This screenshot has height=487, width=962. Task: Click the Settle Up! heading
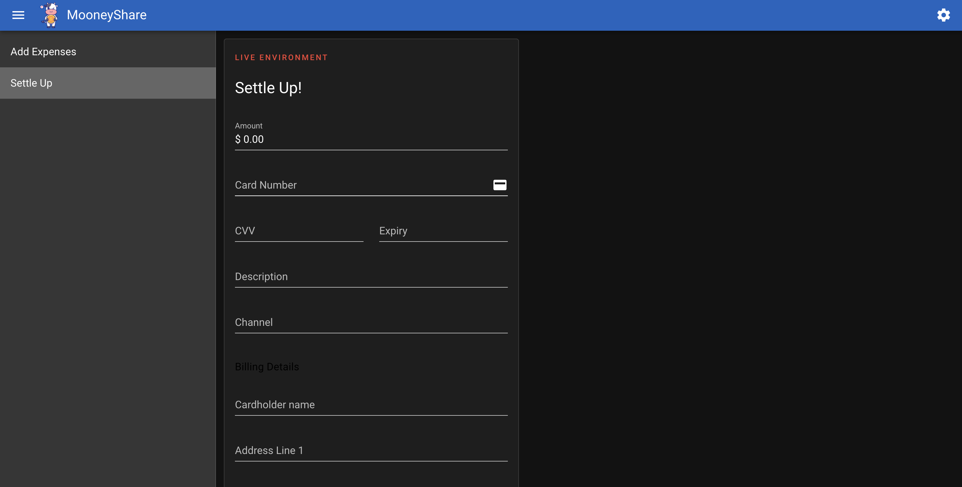(x=268, y=88)
